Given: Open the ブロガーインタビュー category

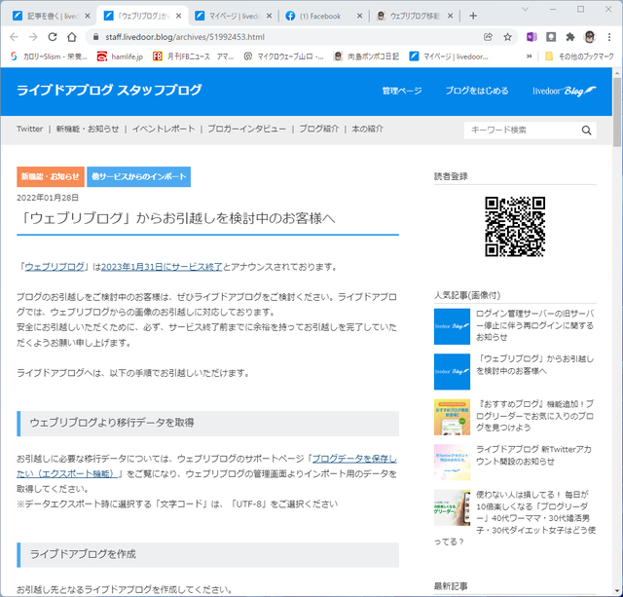Looking at the screenshot, I should (246, 129).
